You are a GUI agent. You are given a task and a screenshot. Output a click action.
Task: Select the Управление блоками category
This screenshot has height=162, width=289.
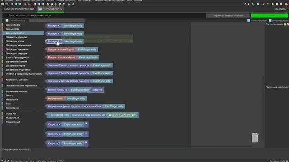click(x=16, y=62)
